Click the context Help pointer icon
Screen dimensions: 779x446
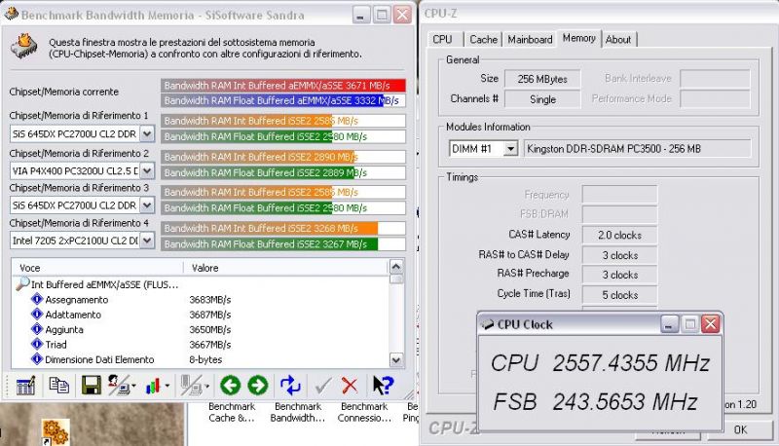click(383, 386)
